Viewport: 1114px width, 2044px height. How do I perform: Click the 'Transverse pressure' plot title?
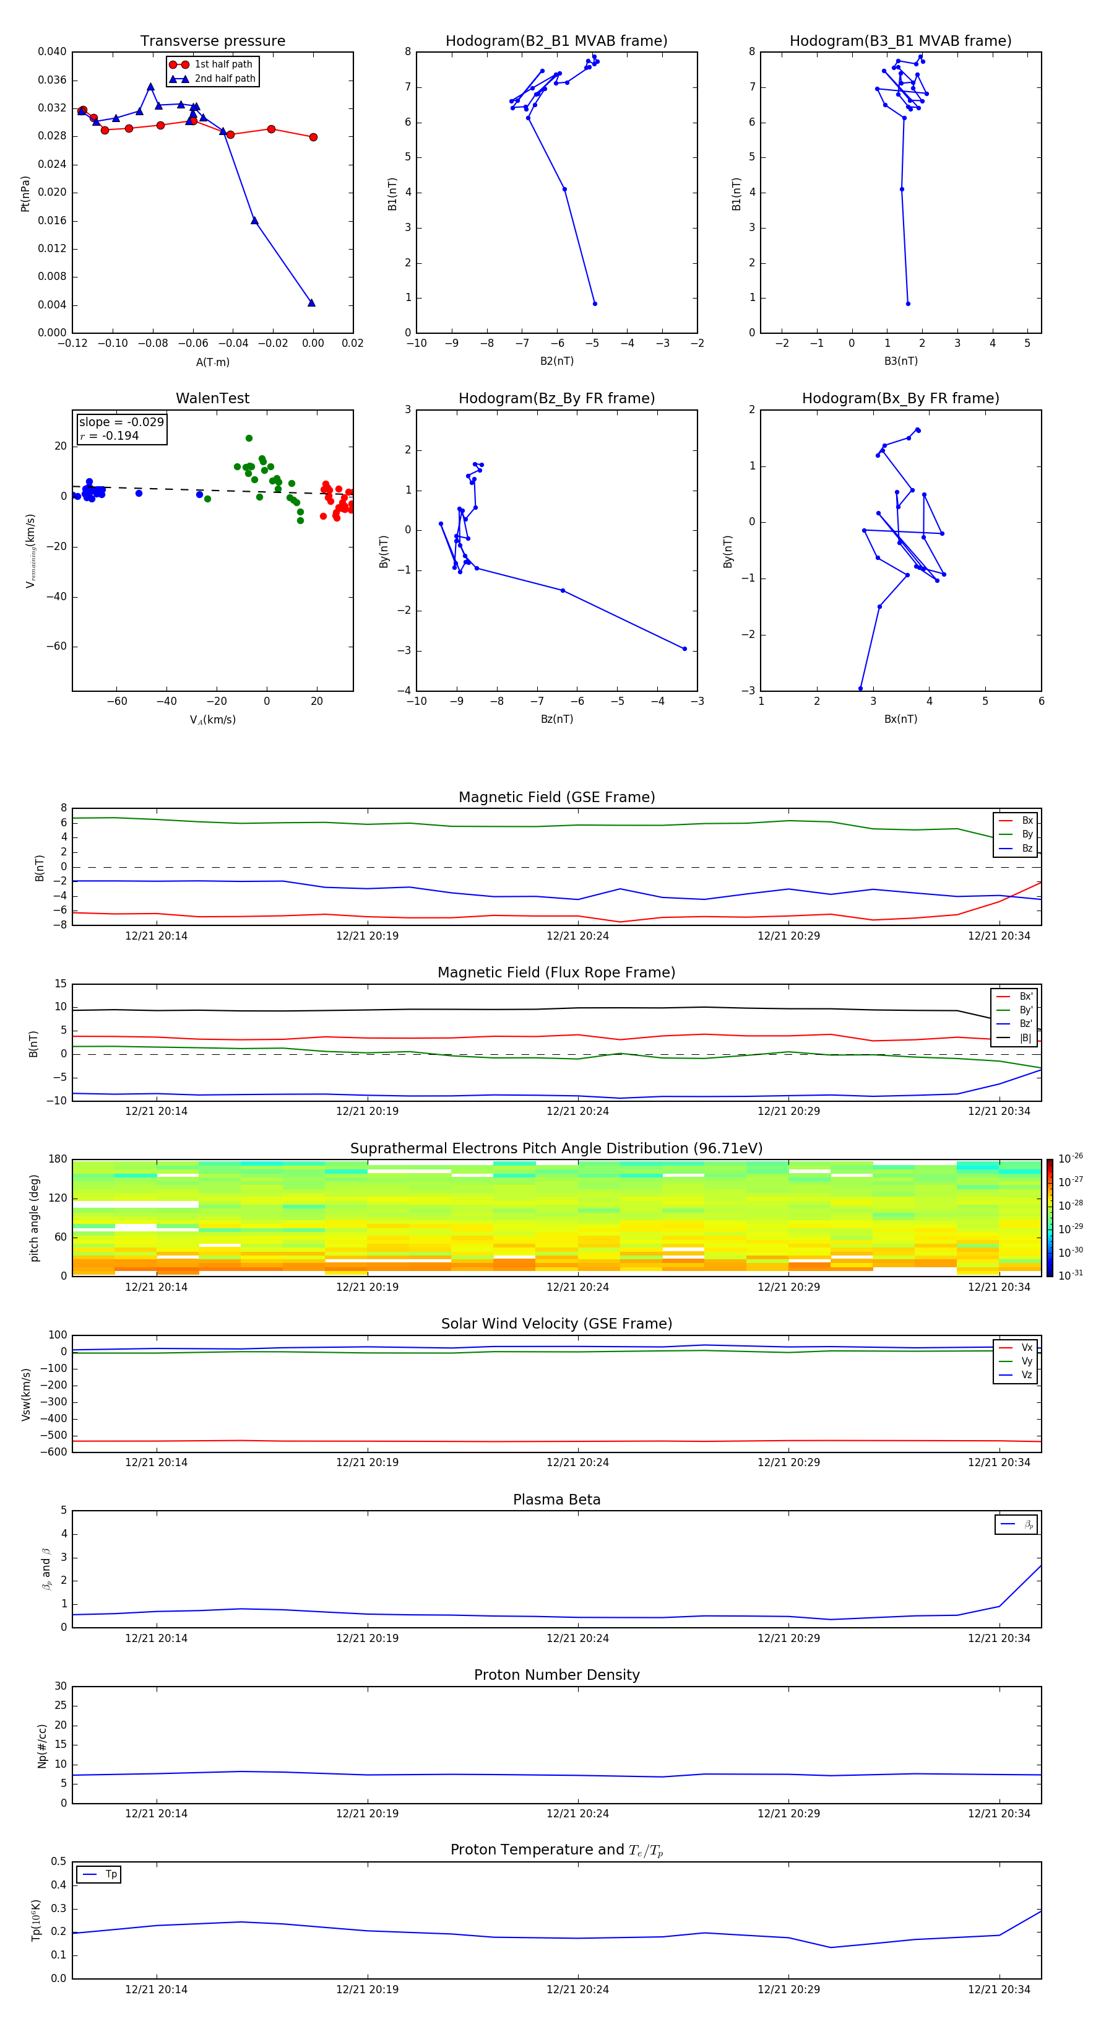click(212, 40)
